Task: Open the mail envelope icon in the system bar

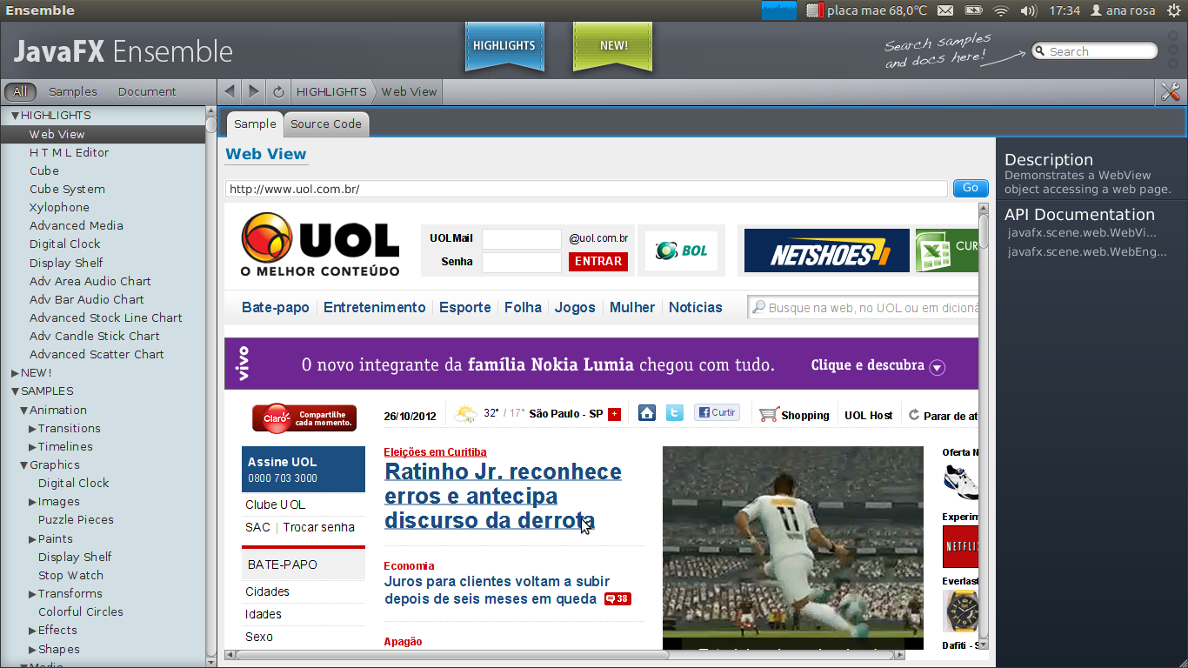Action: click(945, 10)
